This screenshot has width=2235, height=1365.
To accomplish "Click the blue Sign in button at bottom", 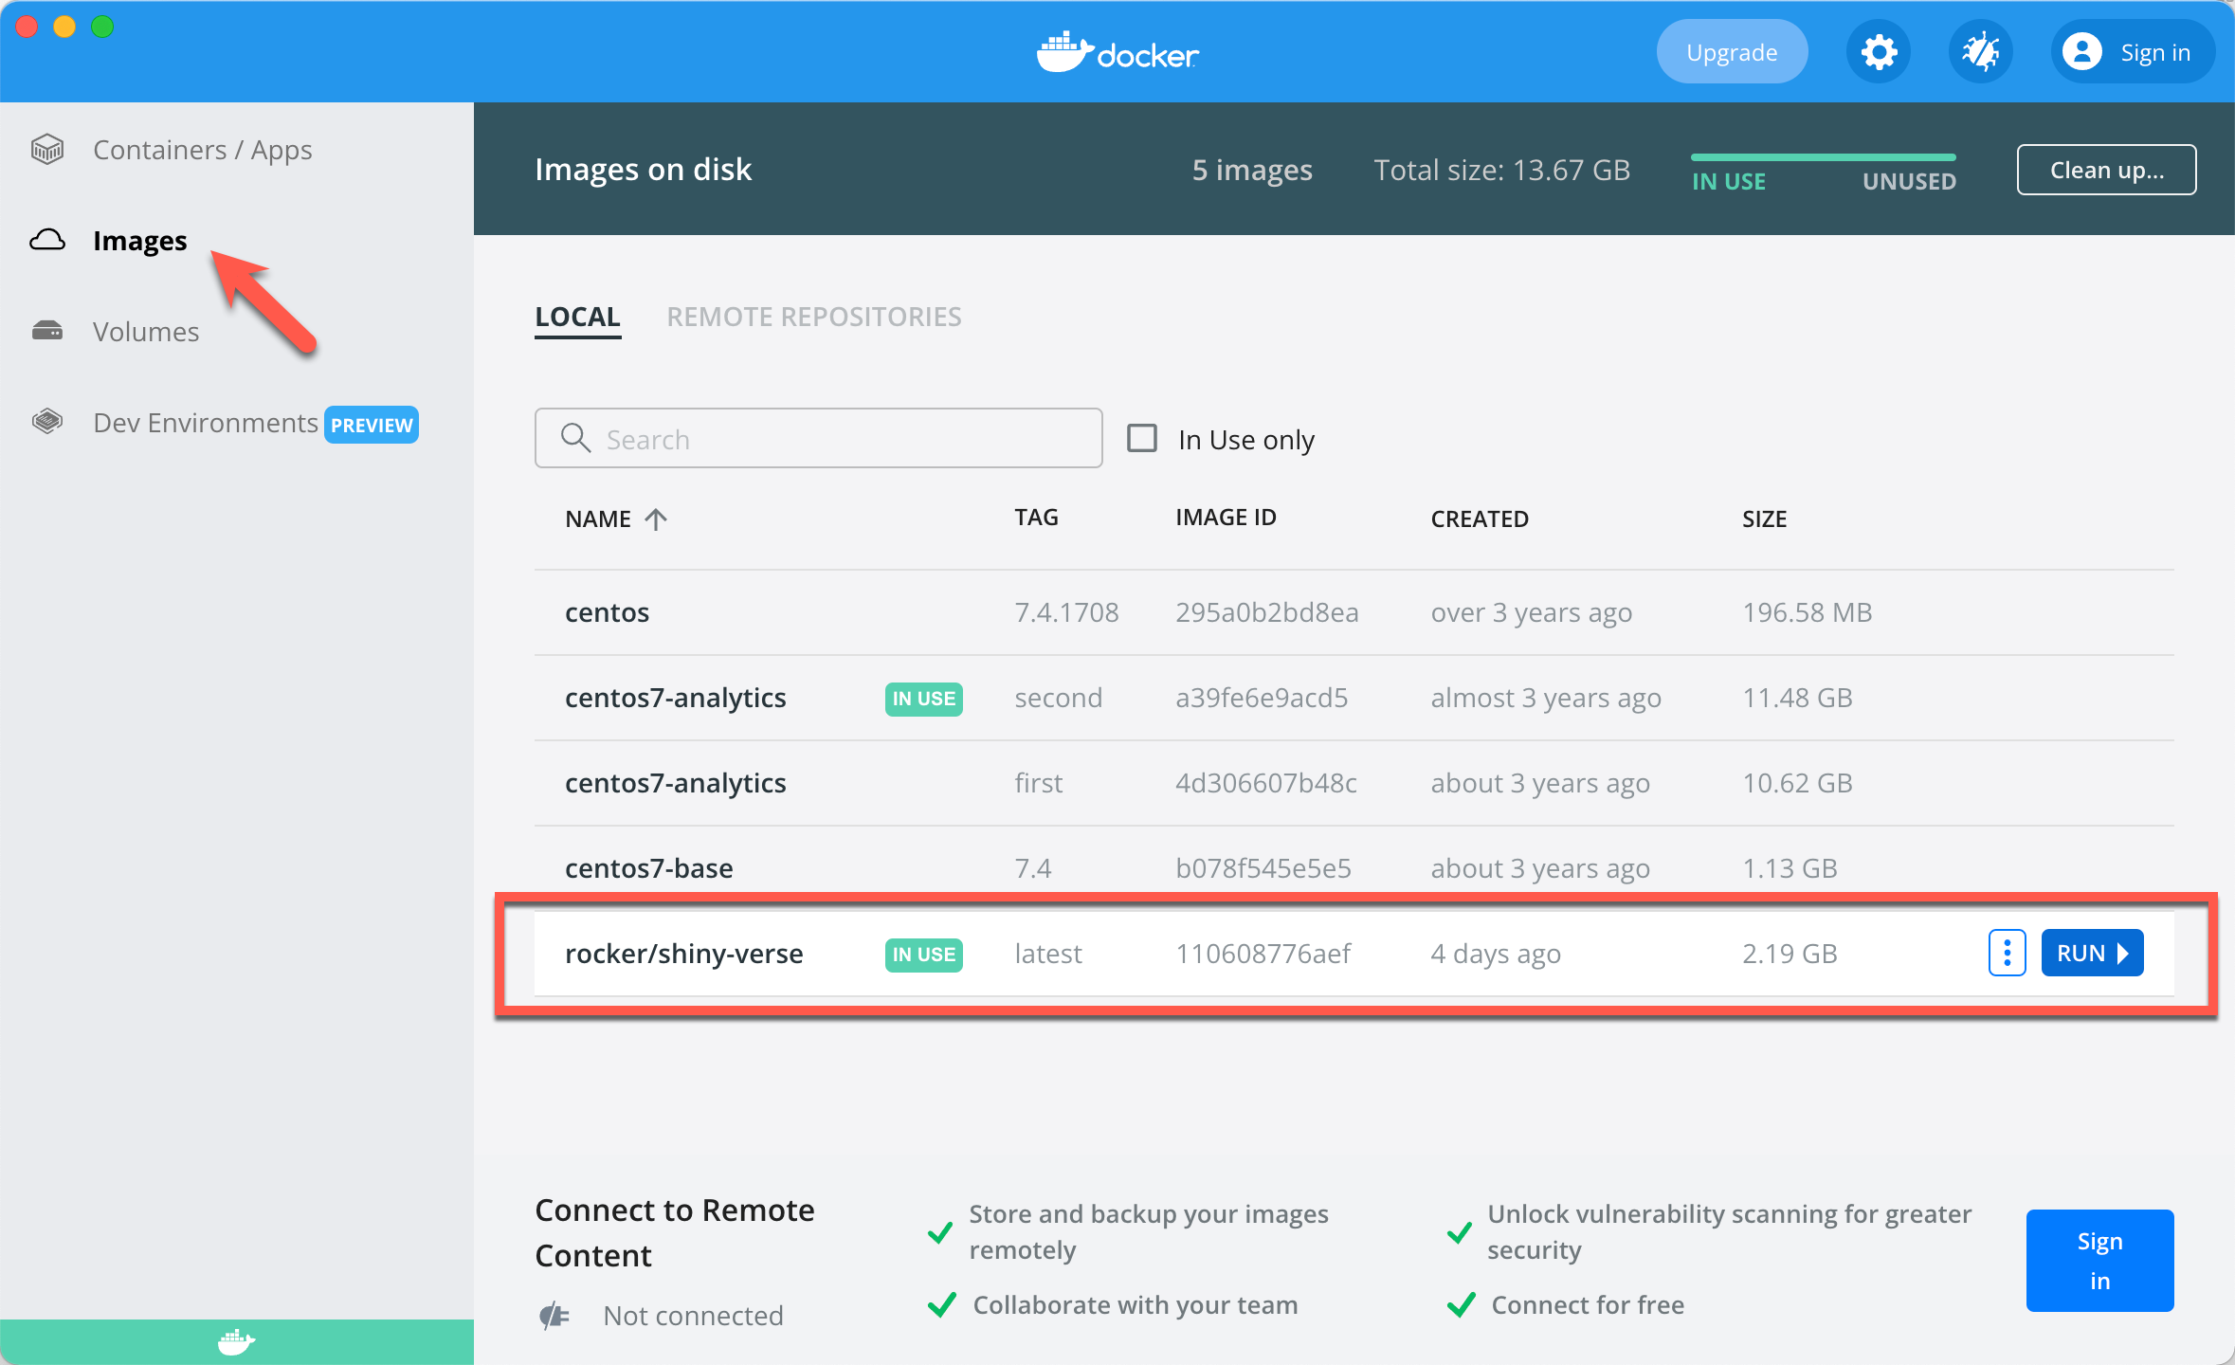I will point(2099,1261).
